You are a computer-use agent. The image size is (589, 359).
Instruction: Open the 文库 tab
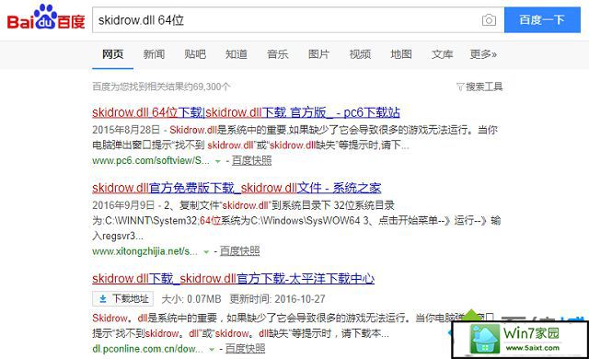(442, 54)
